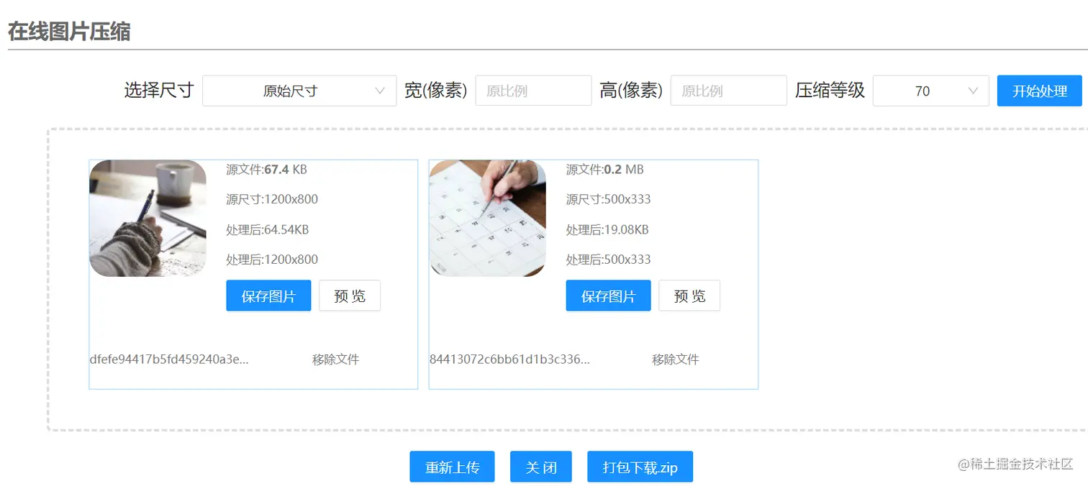The width and height of the screenshot is (1088, 486).
Task: Click the 关闭 close button
Action: pos(541,467)
